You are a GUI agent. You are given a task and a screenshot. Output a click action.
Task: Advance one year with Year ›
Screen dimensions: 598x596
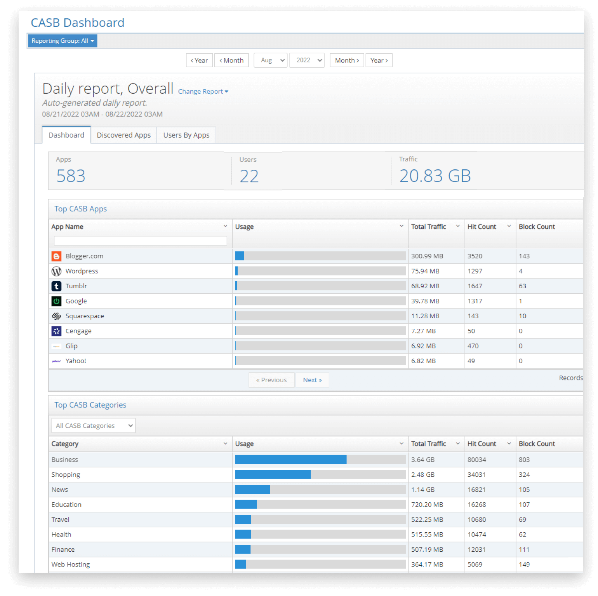[x=379, y=60]
